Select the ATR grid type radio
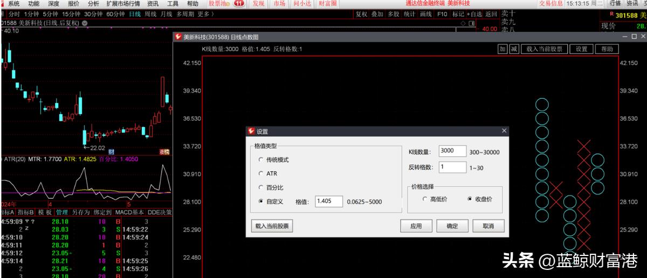 click(261, 174)
